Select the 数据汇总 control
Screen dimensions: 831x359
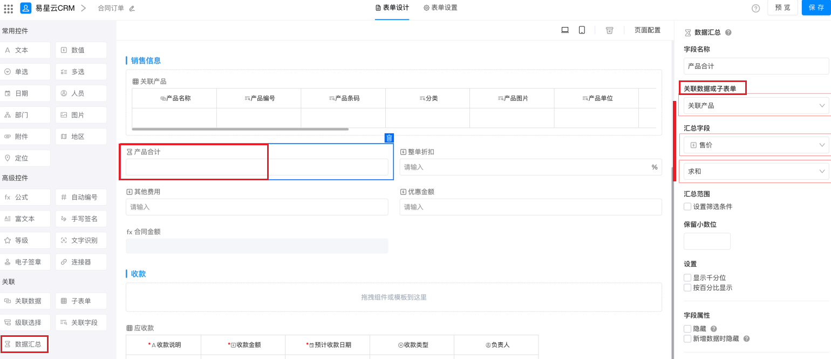pyautogui.click(x=24, y=344)
